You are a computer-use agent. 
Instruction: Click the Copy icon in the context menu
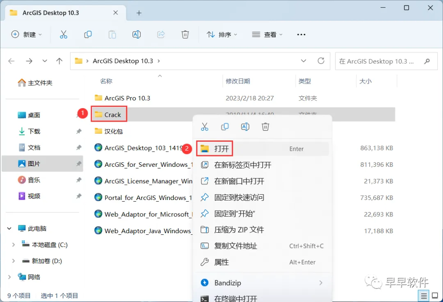(x=225, y=127)
